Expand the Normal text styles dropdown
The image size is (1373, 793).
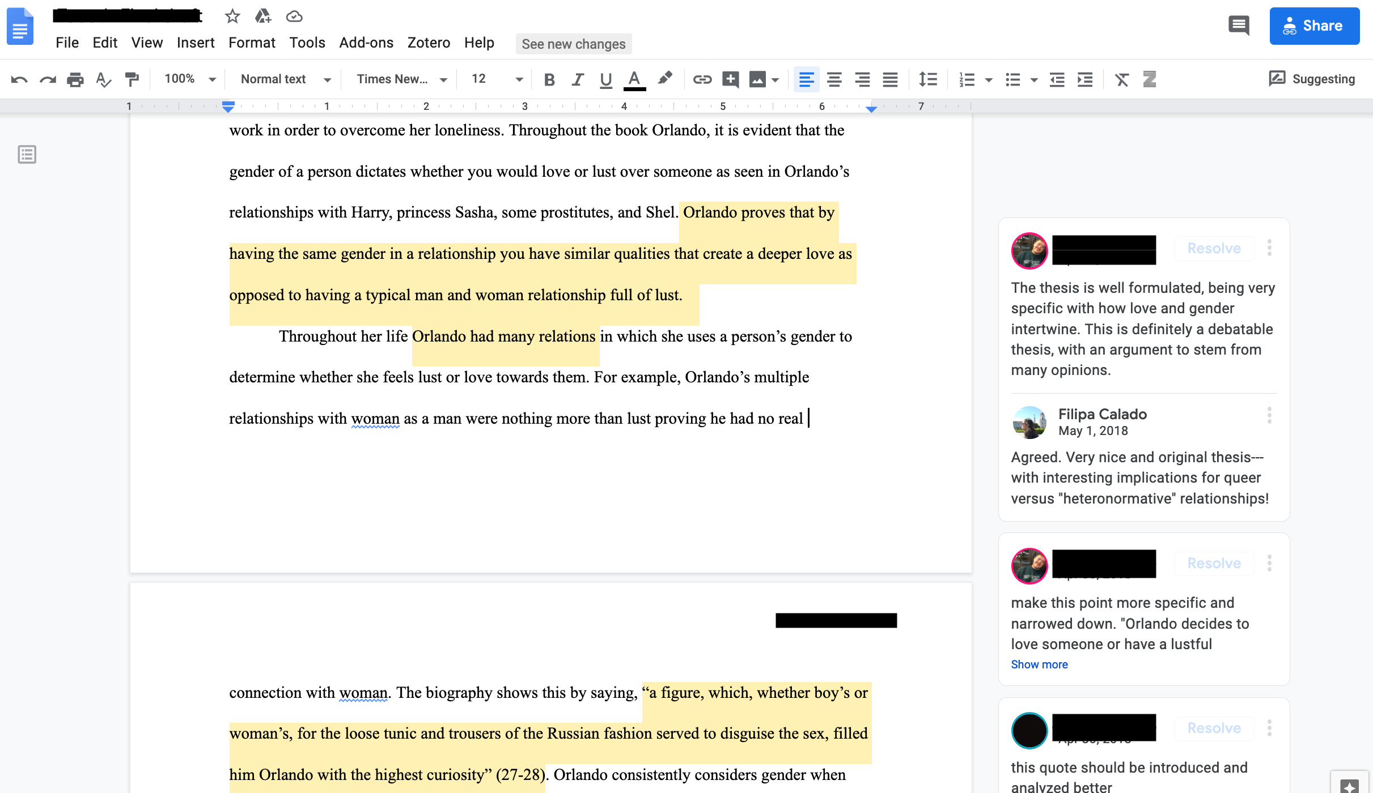click(285, 79)
